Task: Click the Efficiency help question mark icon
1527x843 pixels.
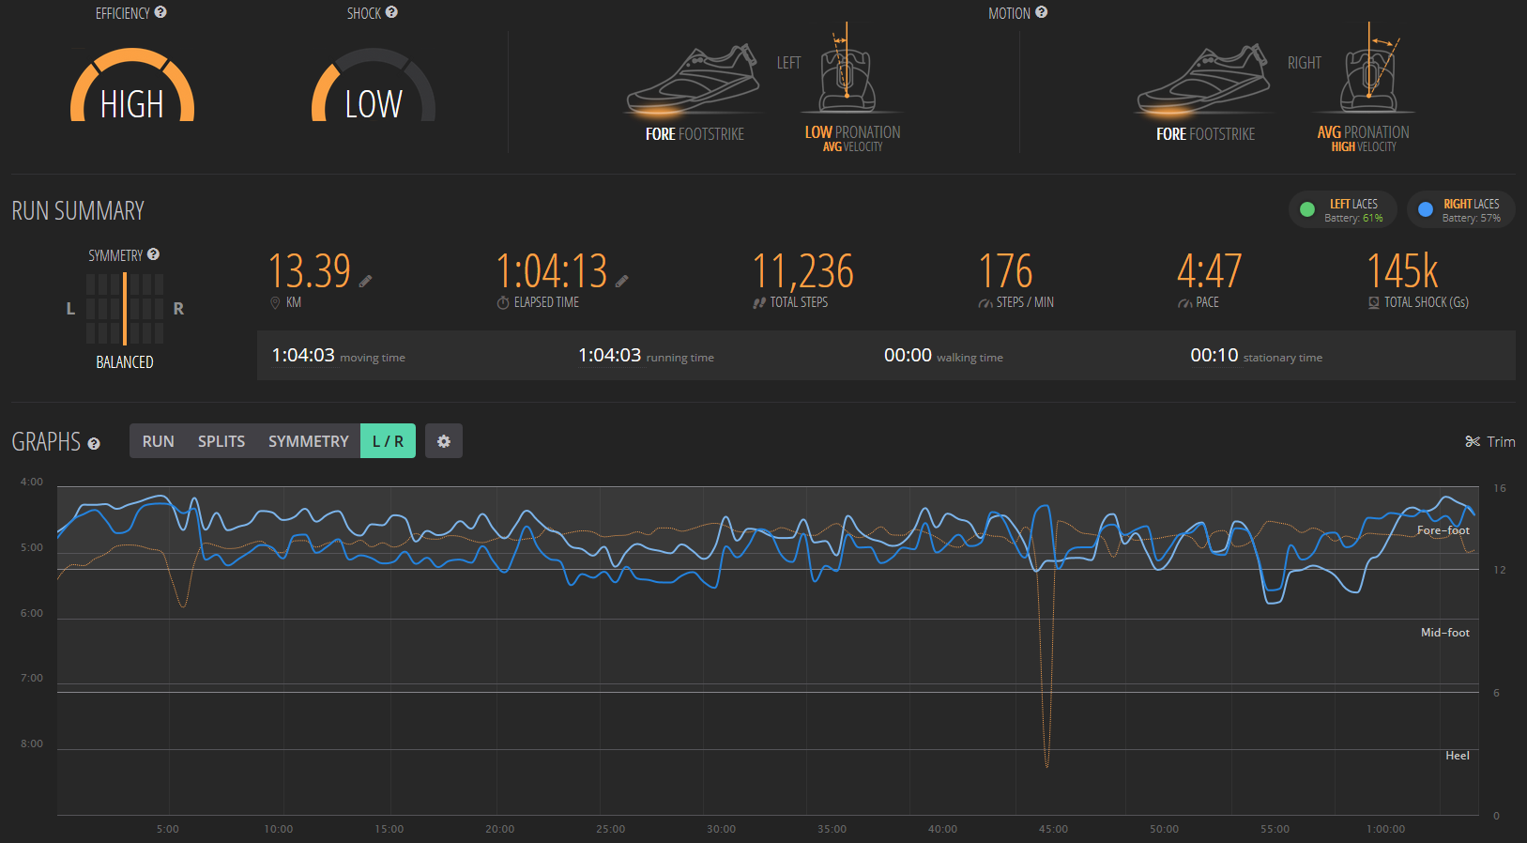Action: tap(160, 12)
